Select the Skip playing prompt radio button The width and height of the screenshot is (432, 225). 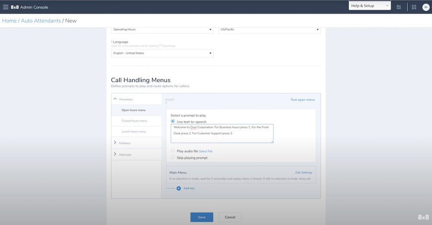[173, 157]
